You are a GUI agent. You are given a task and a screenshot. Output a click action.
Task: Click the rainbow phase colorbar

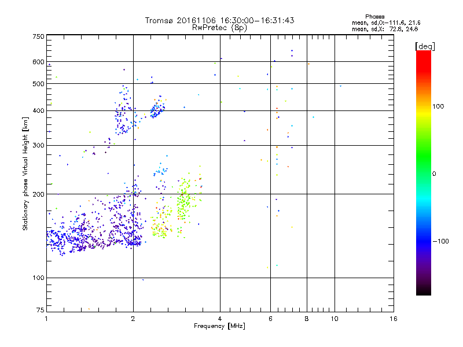(x=424, y=173)
